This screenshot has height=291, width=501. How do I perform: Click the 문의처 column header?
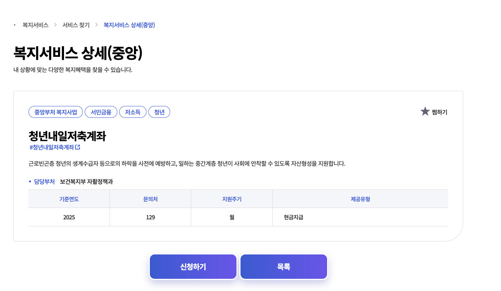150,199
